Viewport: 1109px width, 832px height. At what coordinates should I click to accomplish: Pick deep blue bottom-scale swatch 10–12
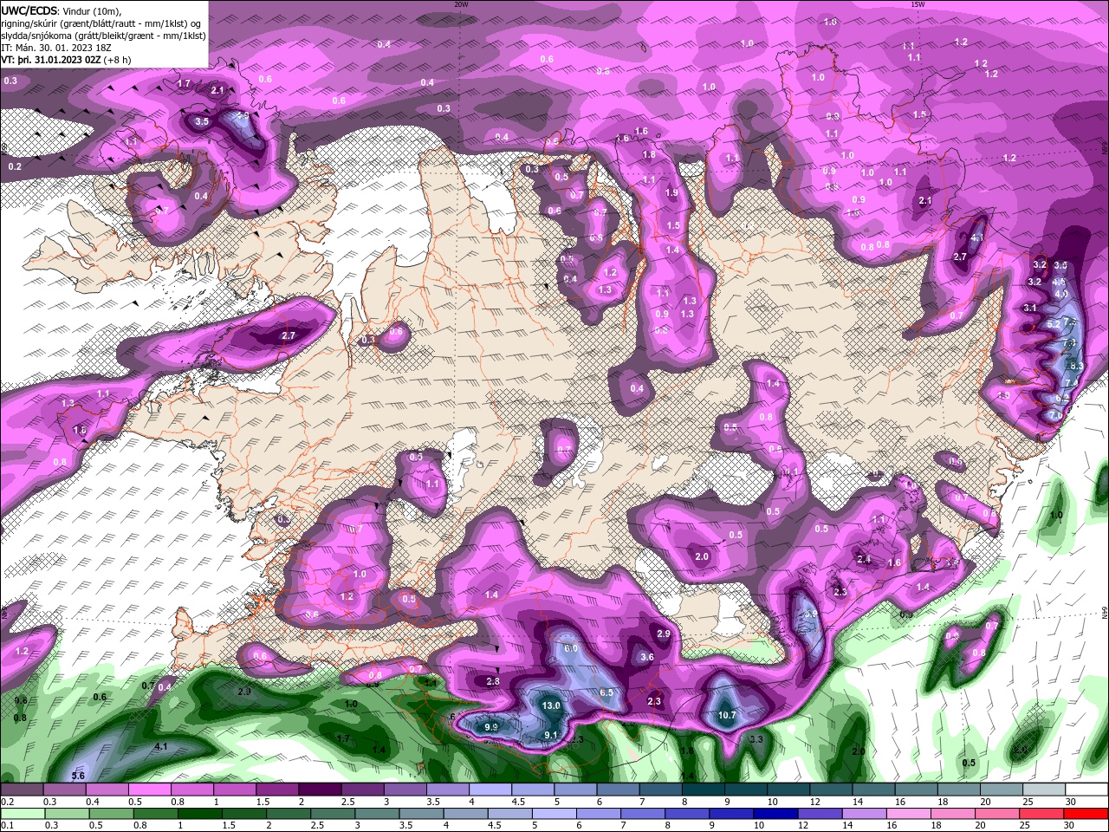[x=776, y=814]
